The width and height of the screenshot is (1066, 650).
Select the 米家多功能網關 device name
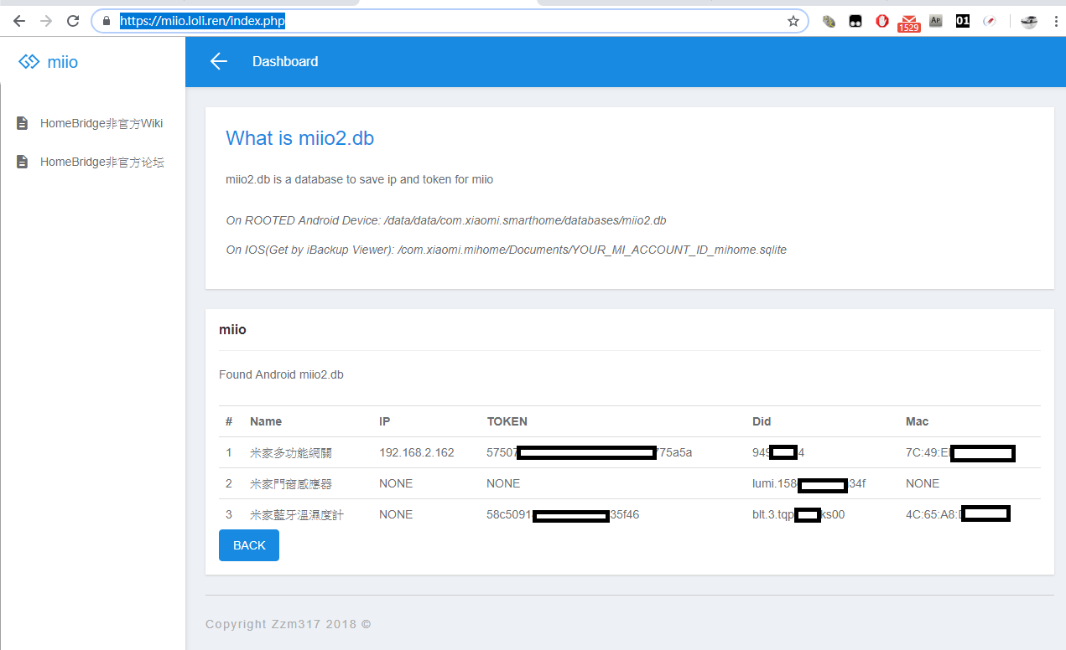tap(291, 453)
